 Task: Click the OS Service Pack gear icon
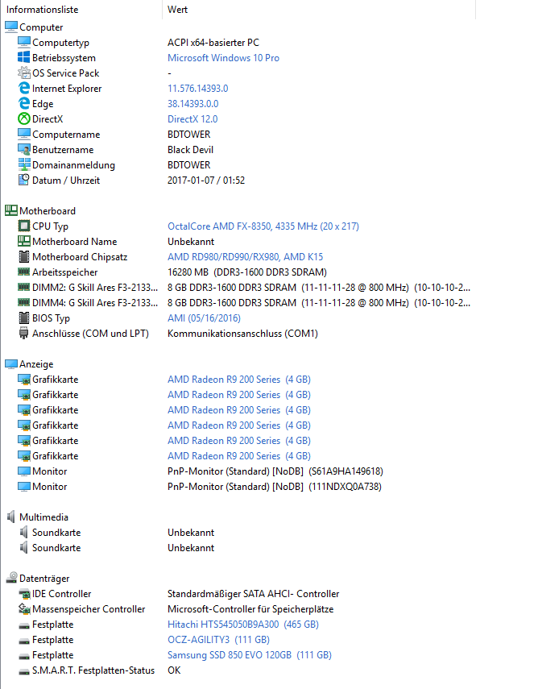[x=23, y=73]
